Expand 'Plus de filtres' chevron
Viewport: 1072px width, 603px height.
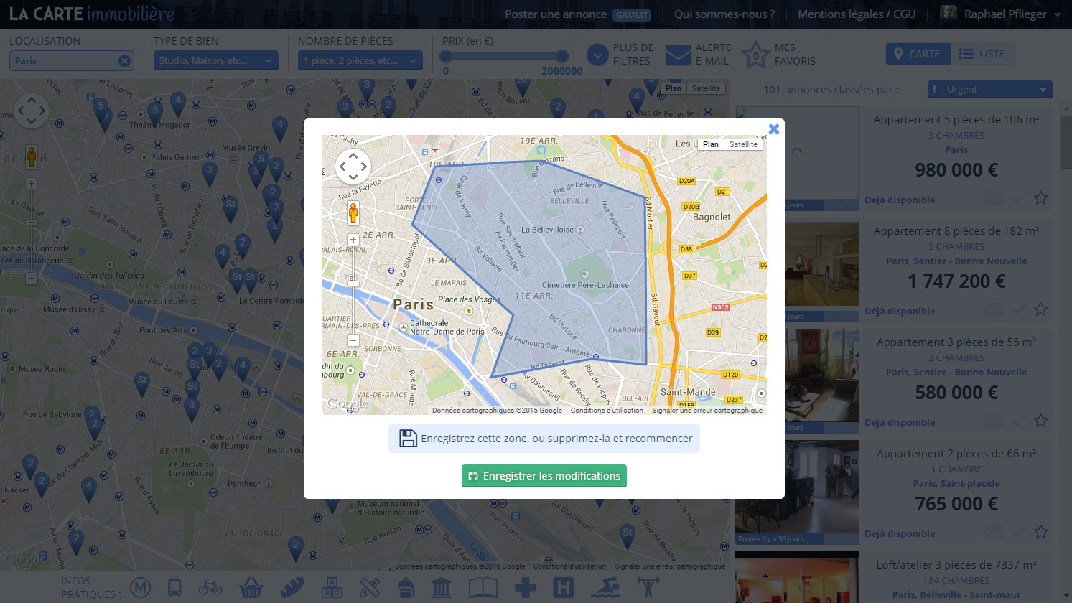coord(597,55)
